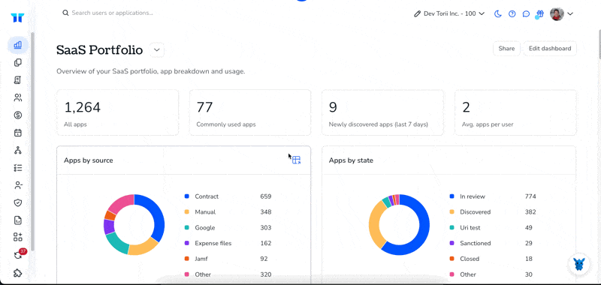Image resolution: width=601 pixels, height=285 pixels.
Task: Expand the SaaS Portfolio dashboard dropdown chevron
Action: 157,50
